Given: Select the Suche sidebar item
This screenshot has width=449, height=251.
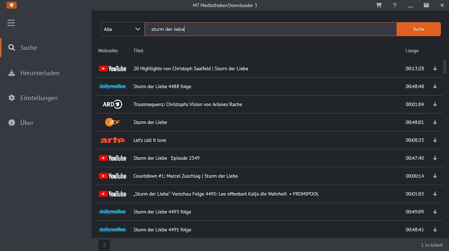Looking at the screenshot, I should pyautogui.click(x=29, y=48).
